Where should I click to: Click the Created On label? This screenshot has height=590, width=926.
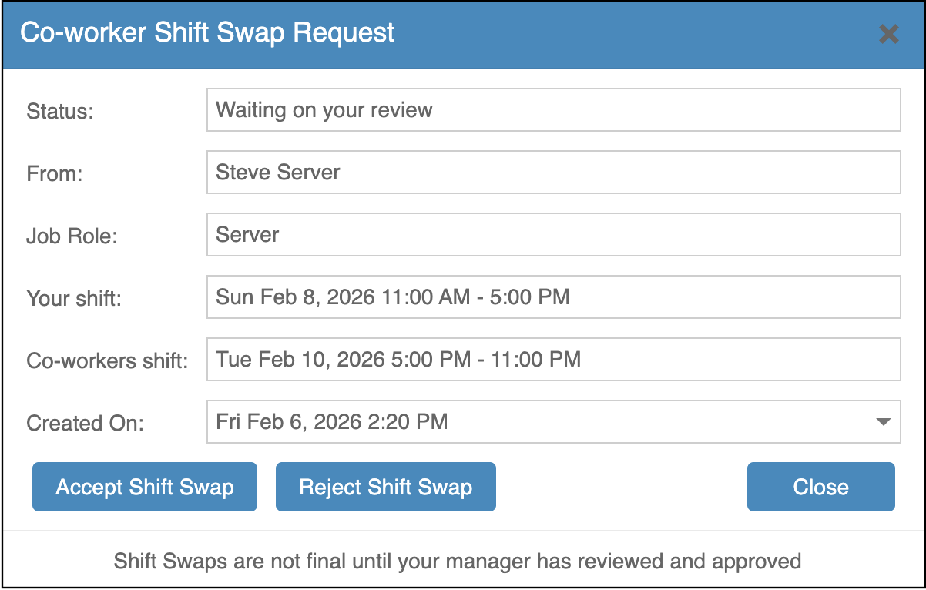[x=85, y=423]
